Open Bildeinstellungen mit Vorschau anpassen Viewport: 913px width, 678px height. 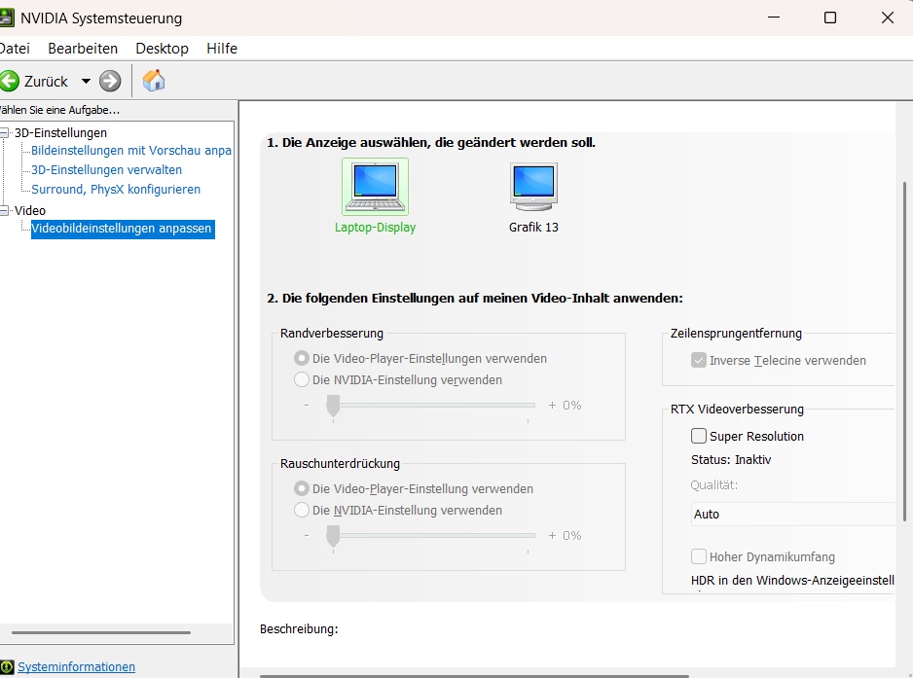click(x=131, y=150)
